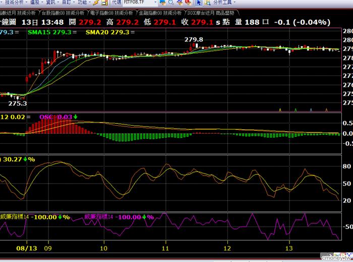The width and height of the screenshot is (353, 262).
Task: Click the 08/13 date label on the time axis
Action: [x=27, y=248]
